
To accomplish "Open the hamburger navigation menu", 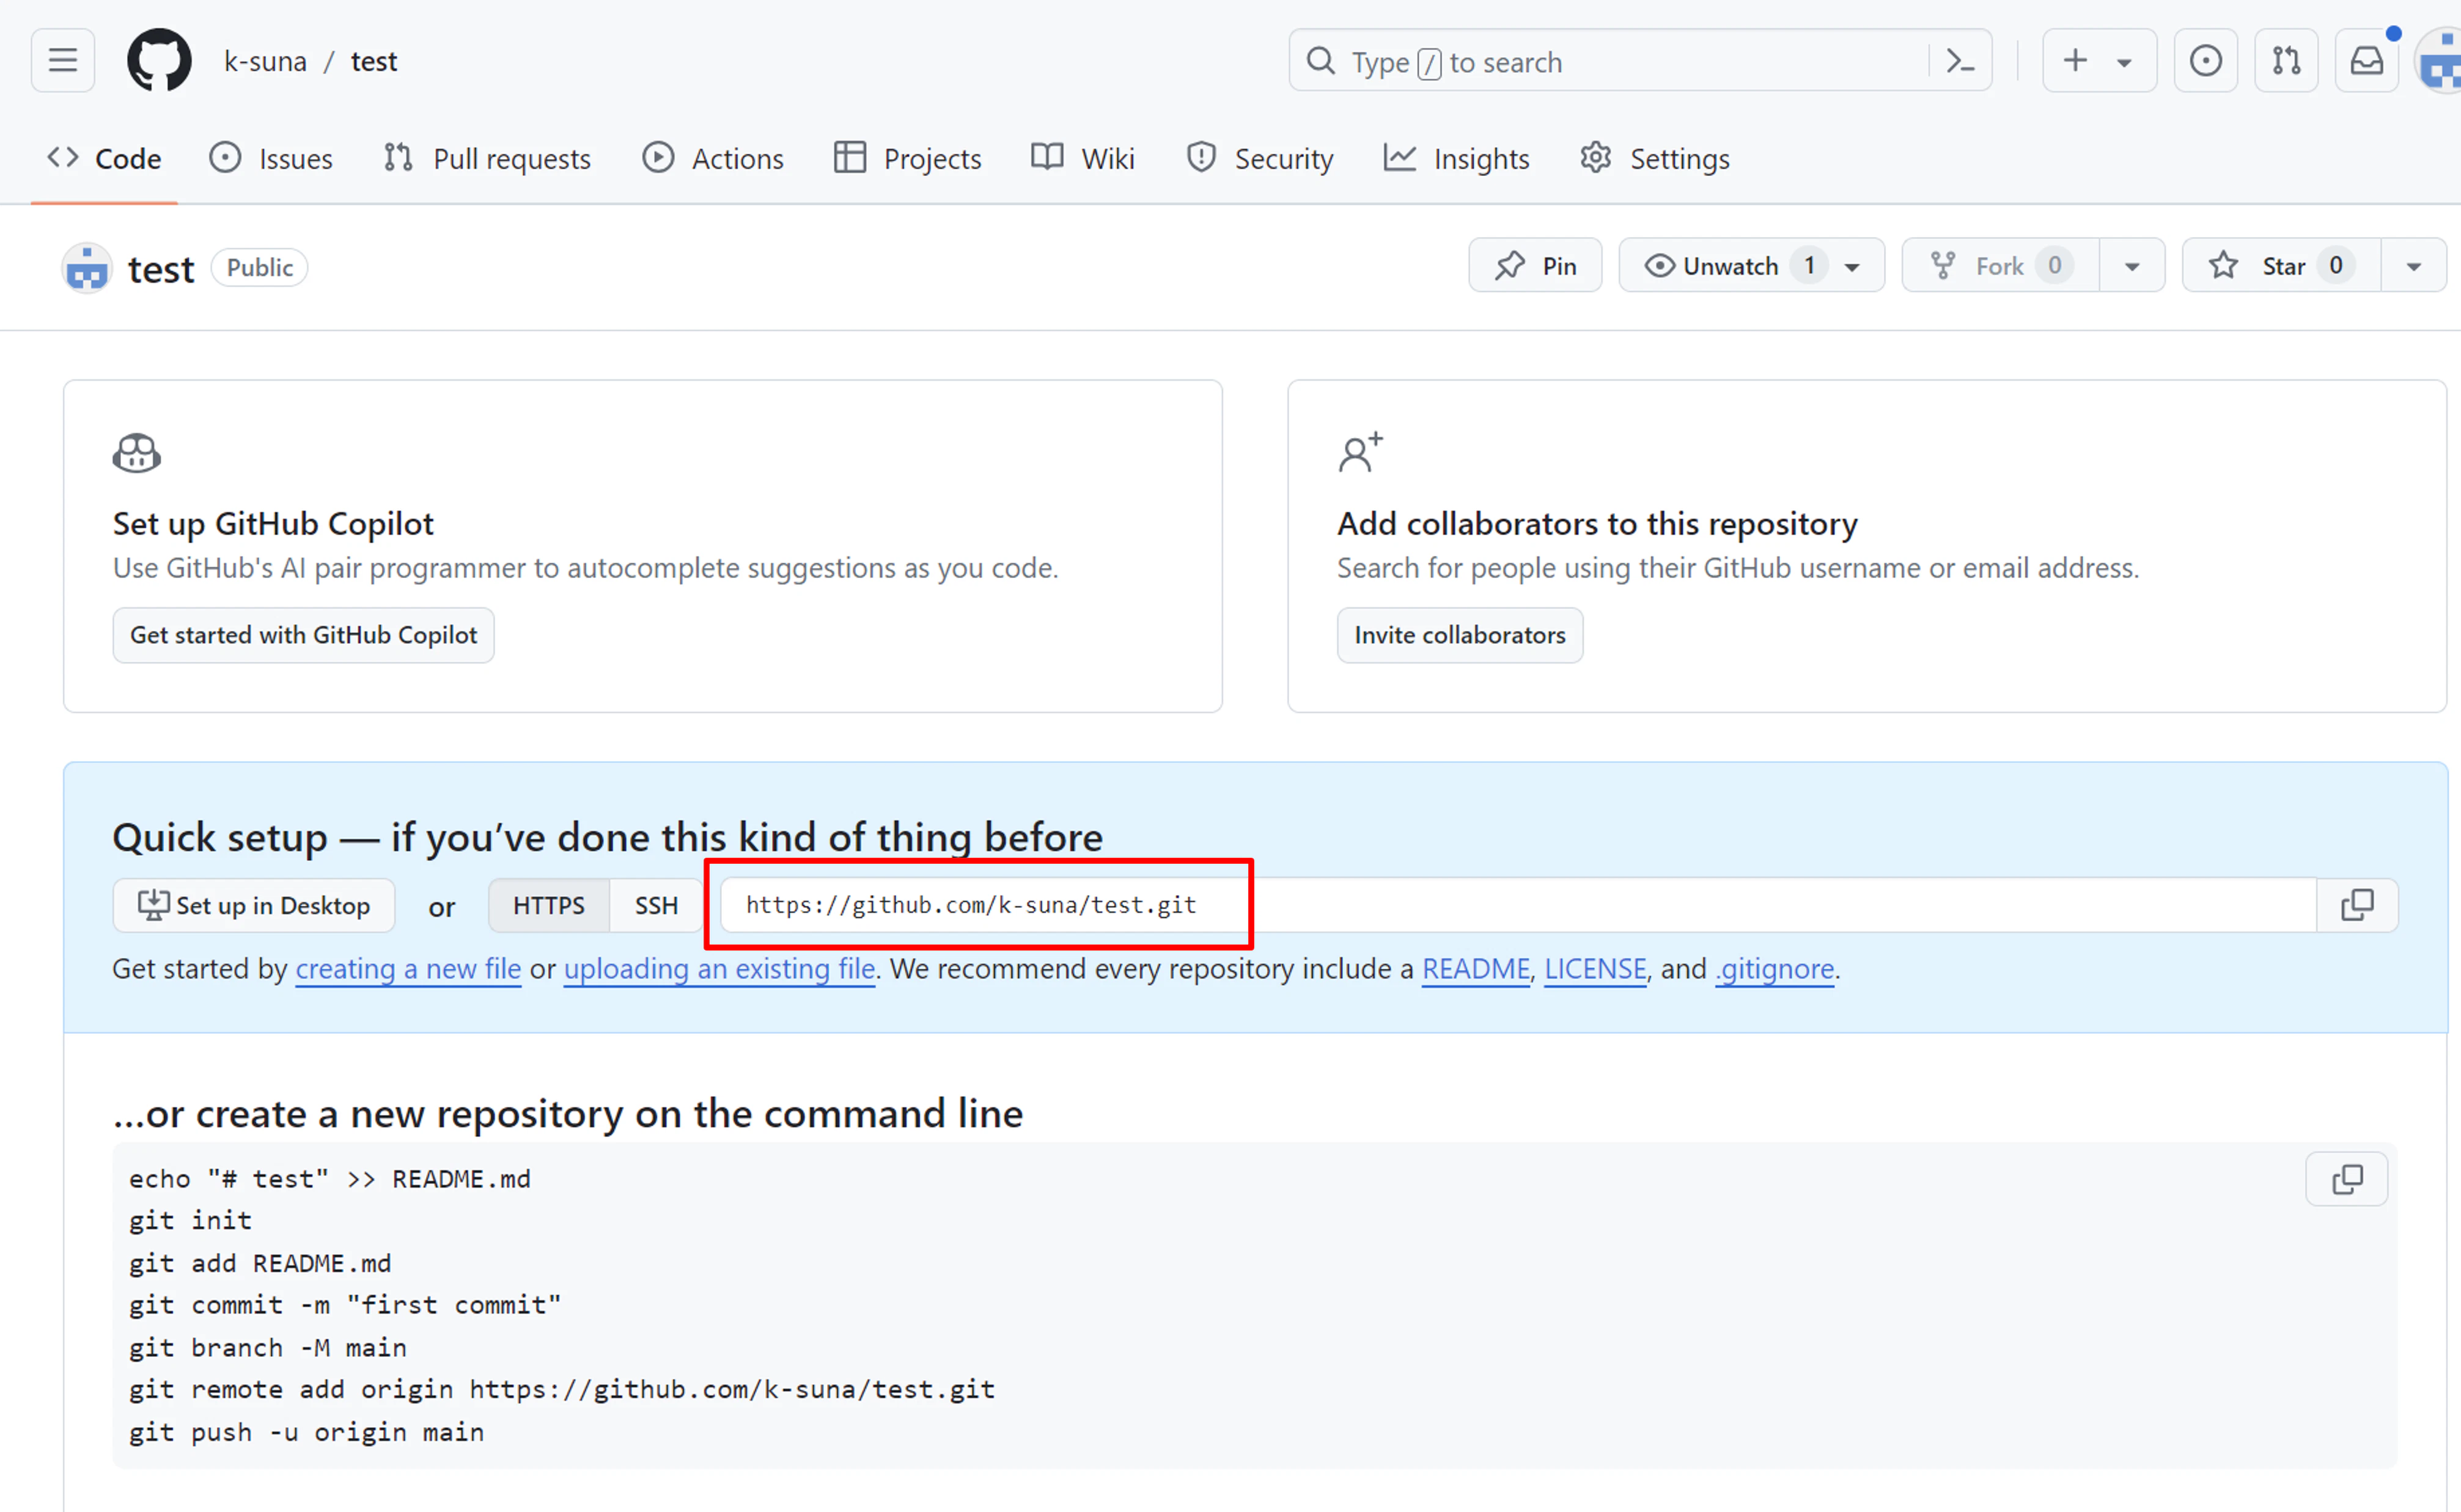I will coord(63,61).
